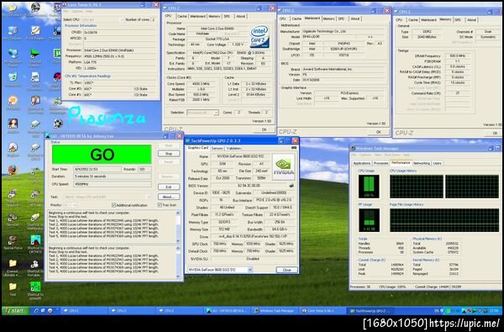504x332 pixels.
Task: Click the camera screenshot icon in GPU-Z
Action: (293, 148)
